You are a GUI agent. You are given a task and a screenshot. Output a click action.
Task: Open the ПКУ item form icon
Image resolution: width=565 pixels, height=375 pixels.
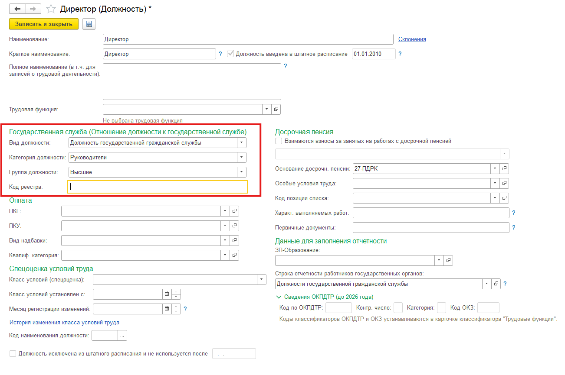(x=234, y=226)
